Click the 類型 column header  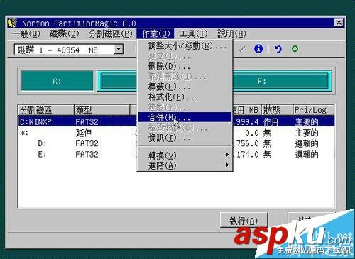(102, 110)
